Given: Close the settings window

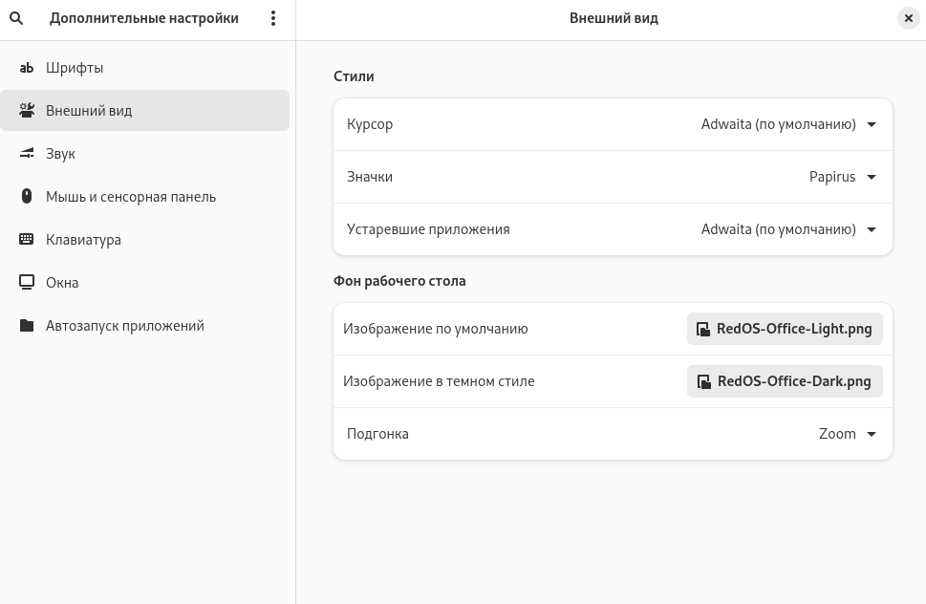Looking at the screenshot, I should coord(908,18).
